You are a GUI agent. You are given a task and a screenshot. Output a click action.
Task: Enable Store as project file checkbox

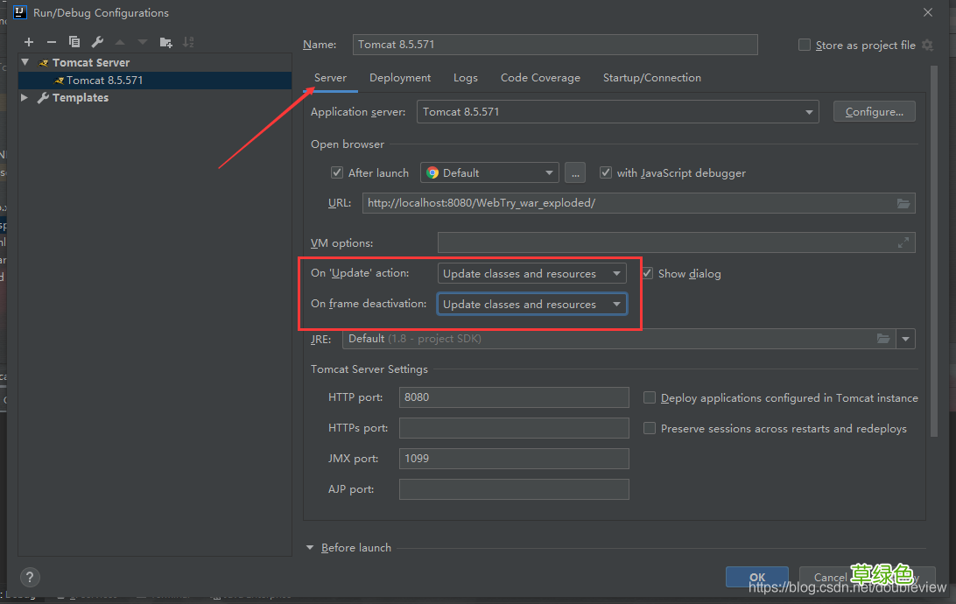point(805,45)
